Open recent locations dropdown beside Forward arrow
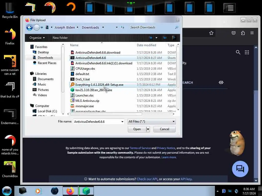The image size is (262, 196). pos(42,28)
